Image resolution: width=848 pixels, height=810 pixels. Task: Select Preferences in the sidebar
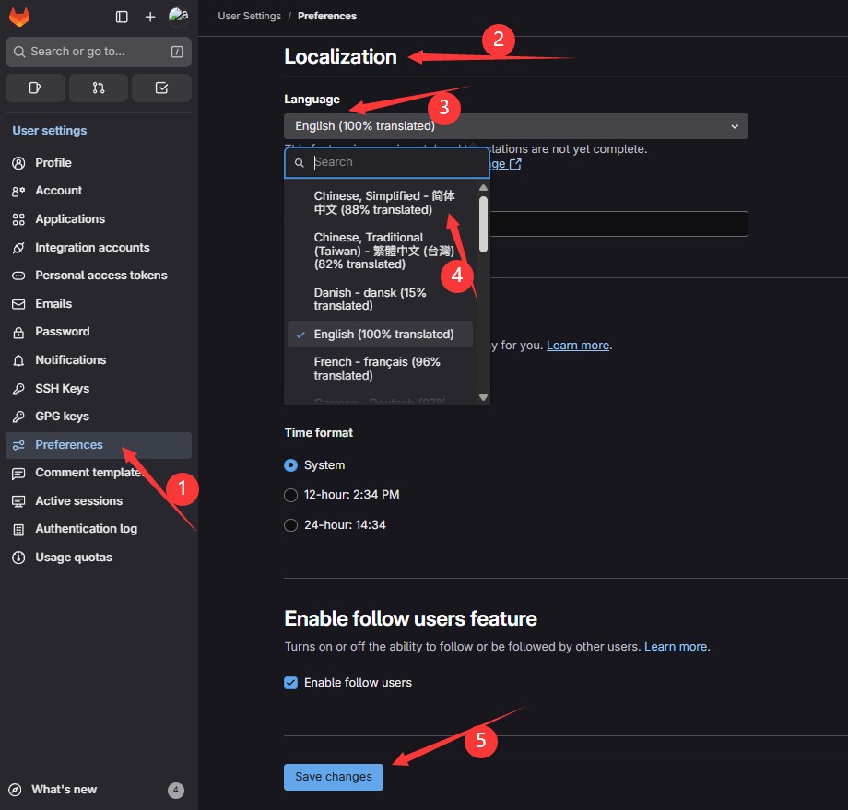tap(99, 445)
